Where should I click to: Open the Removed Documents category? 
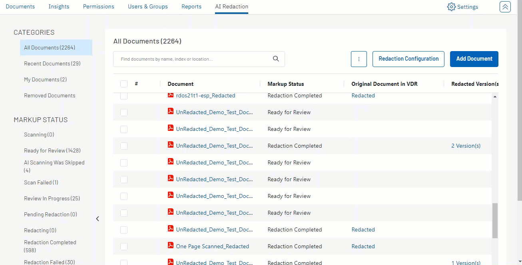pyautogui.click(x=50, y=95)
